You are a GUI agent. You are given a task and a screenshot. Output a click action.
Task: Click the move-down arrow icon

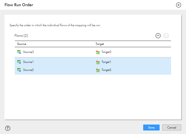[x=166, y=36]
